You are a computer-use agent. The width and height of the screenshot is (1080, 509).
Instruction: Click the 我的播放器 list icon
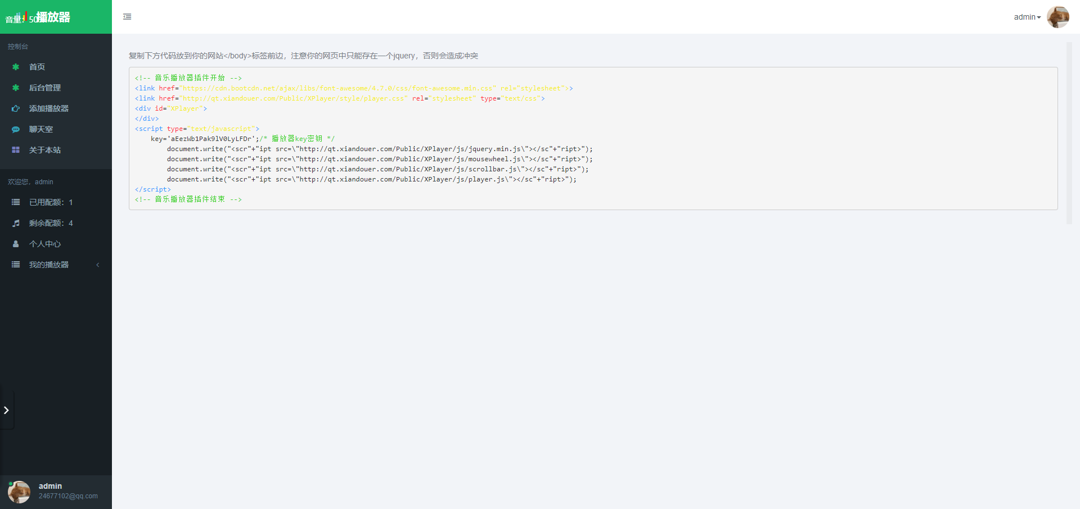tap(16, 265)
